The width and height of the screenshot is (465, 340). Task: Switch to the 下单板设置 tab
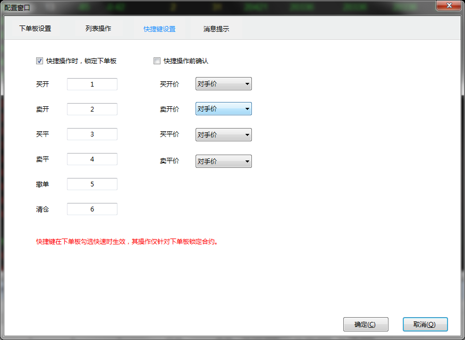coord(35,29)
